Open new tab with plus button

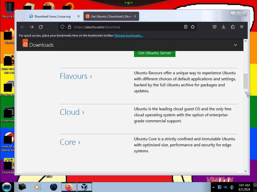(144, 16)
